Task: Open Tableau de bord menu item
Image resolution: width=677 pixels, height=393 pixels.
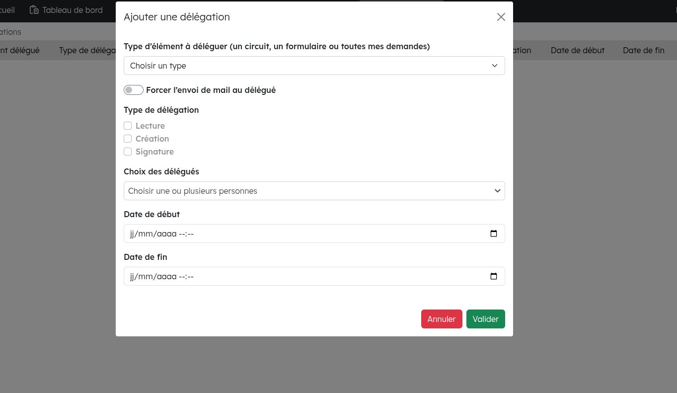Action: (72, 10)
